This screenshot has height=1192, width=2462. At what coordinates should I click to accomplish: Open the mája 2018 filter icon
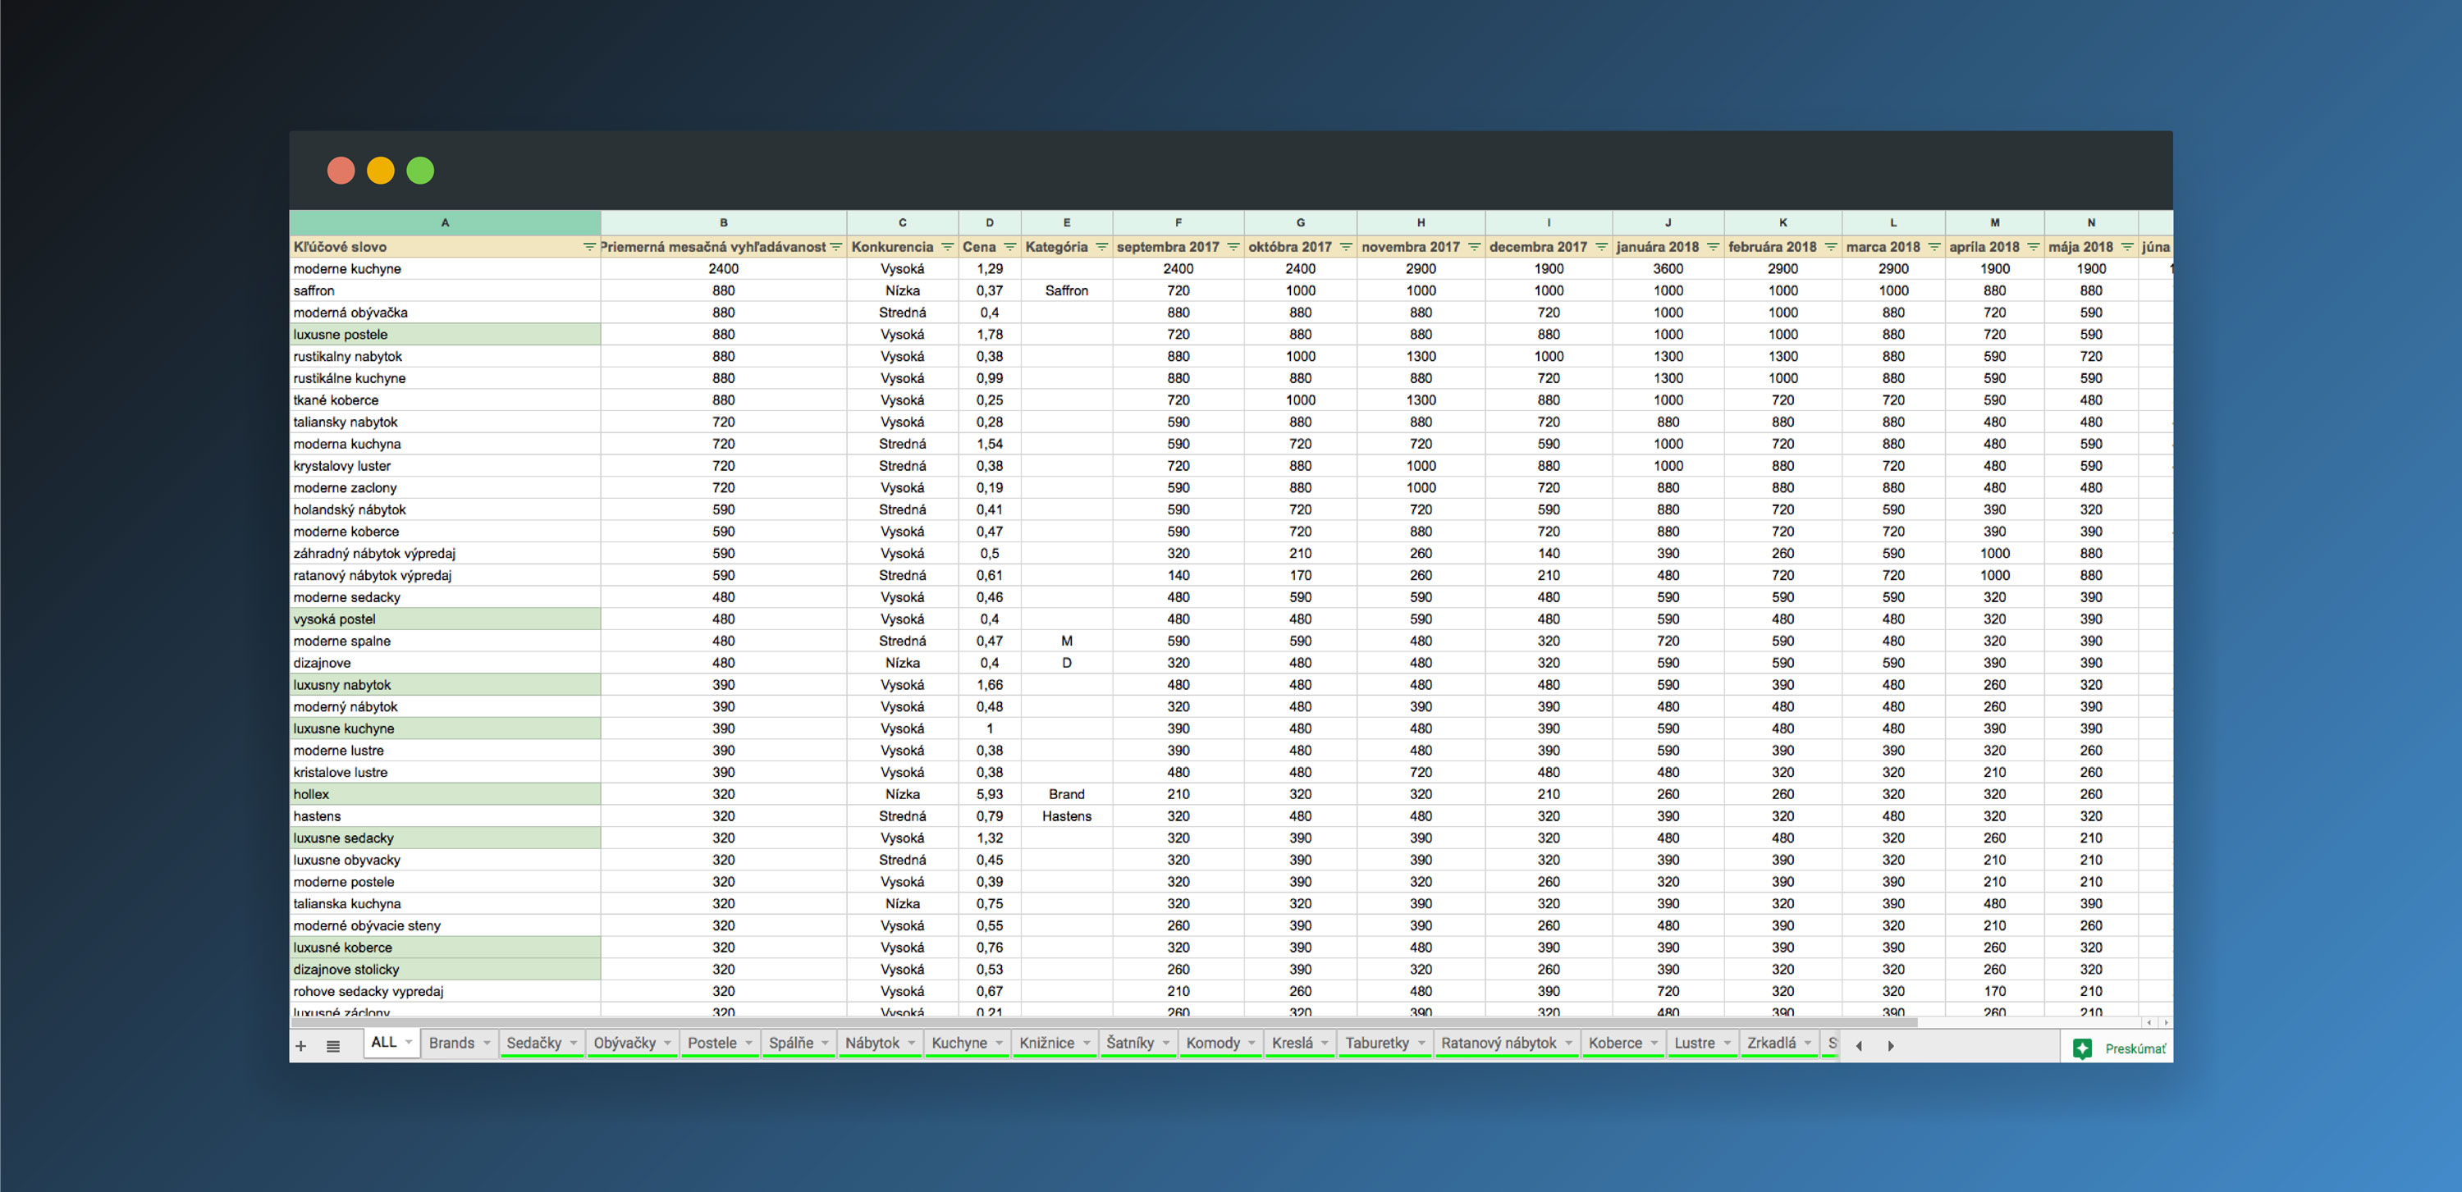point(2126,246)
